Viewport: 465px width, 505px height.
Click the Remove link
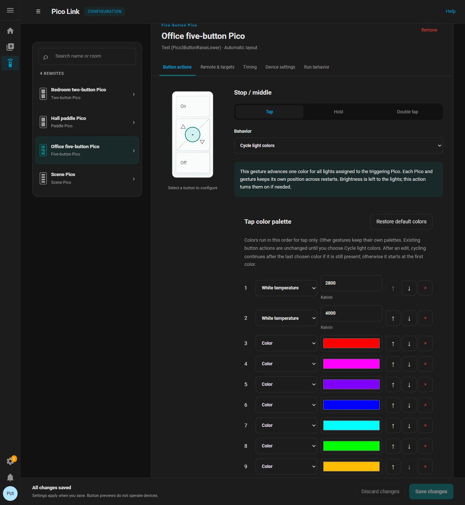pyautogui.click(x=429, y=30)
